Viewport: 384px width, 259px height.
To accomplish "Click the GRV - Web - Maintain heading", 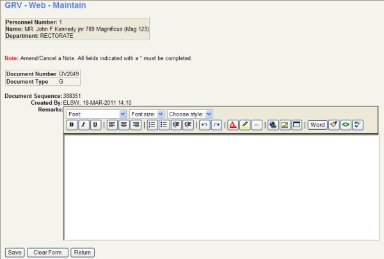I will (45, 5).
